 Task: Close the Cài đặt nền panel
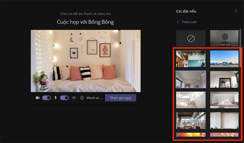[x=236, y=11]
